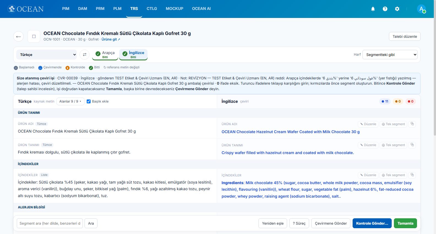
Task: Click the blue 11 segment counter badge
Action: click(385, 101)
